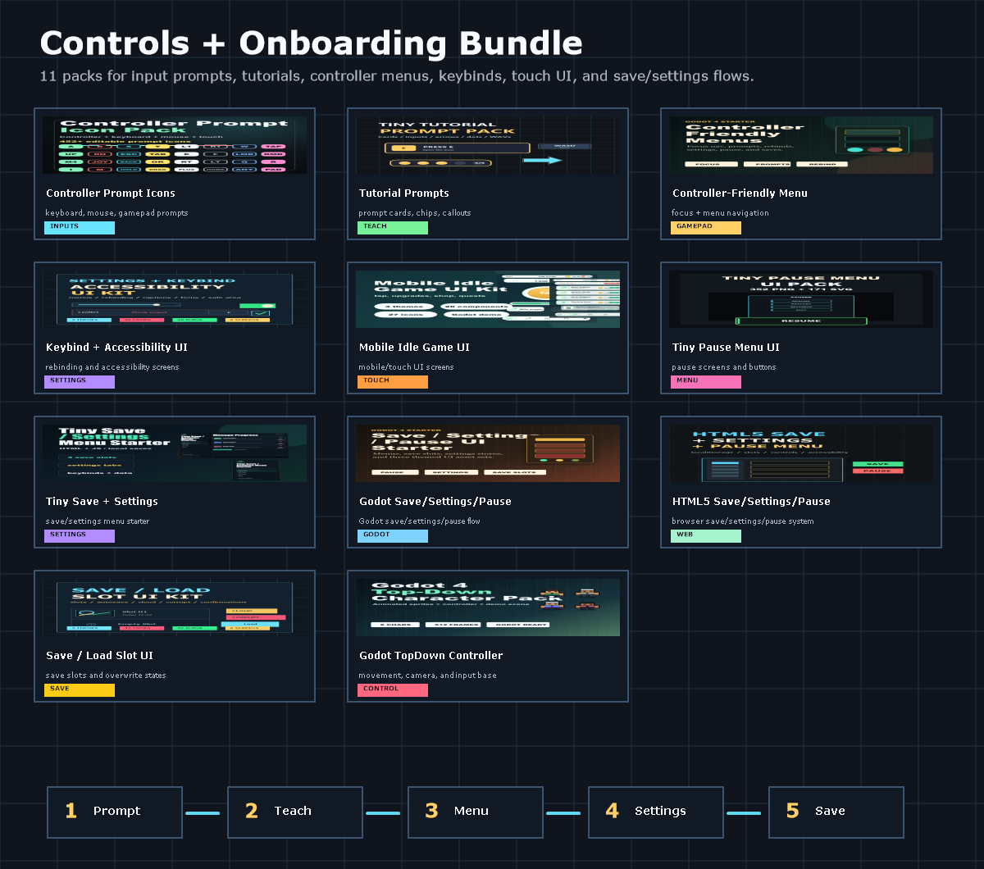Click SETTINGS tag under Tiny Save + Settings
This screenshot has width=984, height=869.
[x=80, y=536]
